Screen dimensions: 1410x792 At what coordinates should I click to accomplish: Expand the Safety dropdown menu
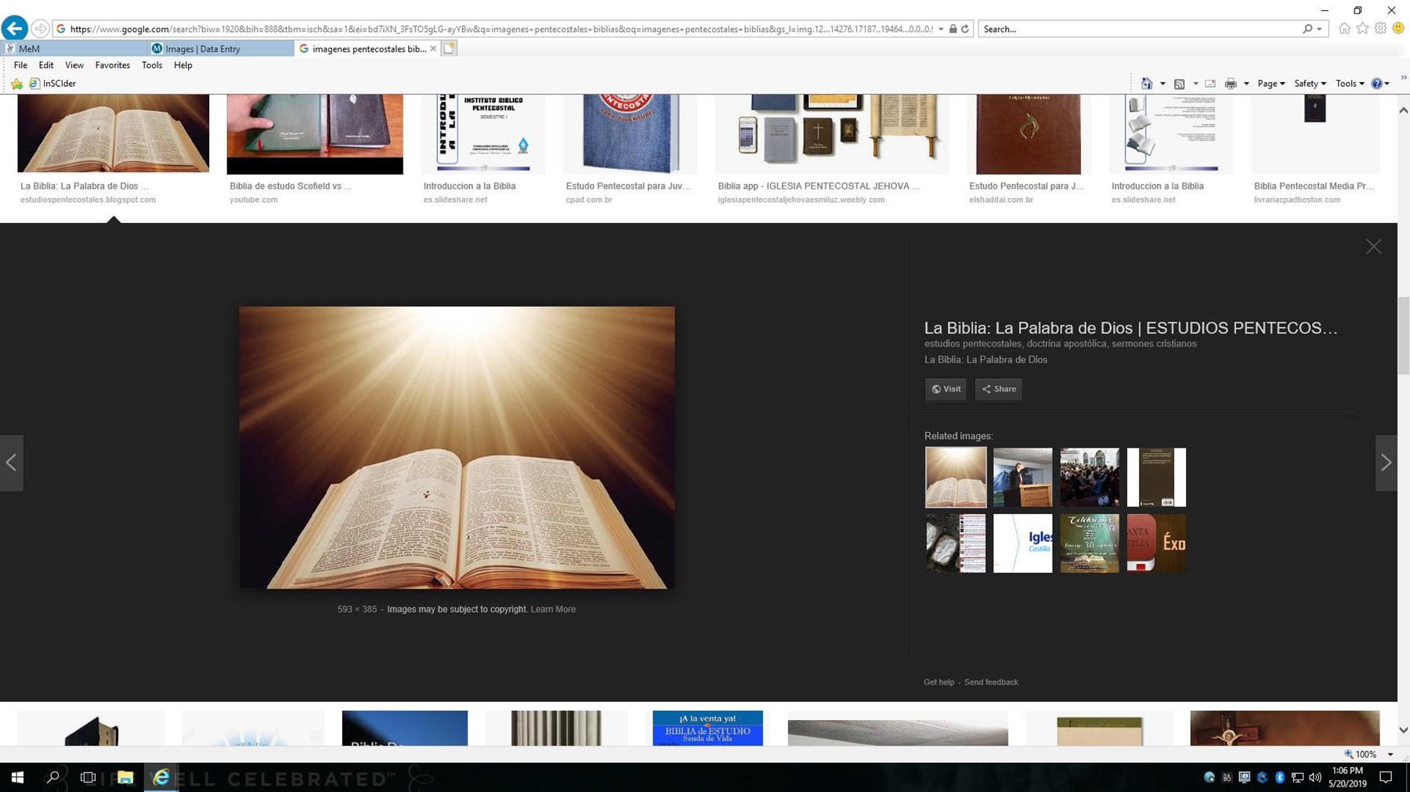tap(1310, 84)
